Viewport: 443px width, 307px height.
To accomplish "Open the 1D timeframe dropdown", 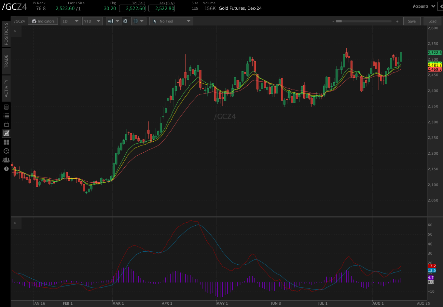I will 71,21.
